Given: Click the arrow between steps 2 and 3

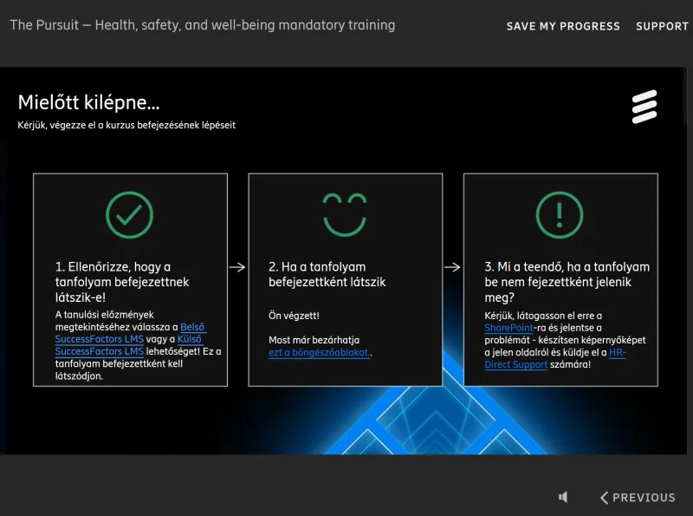Looking at the screenshot, I should pos(452,267).
